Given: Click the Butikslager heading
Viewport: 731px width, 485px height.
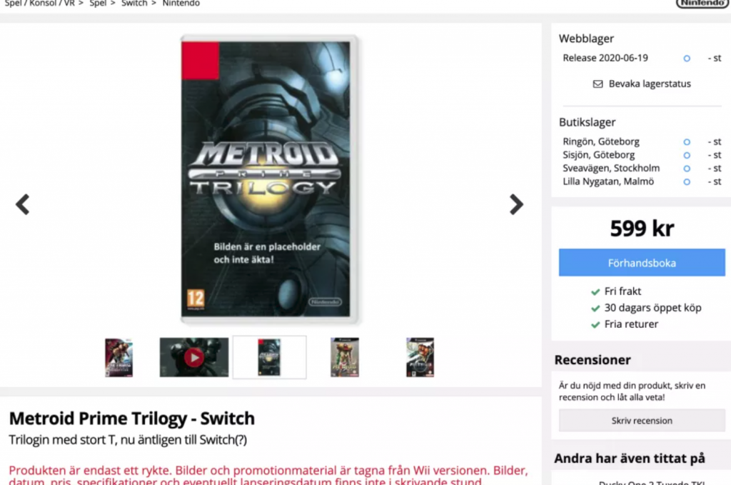Looking at the screenshot, I should [588, 122].
